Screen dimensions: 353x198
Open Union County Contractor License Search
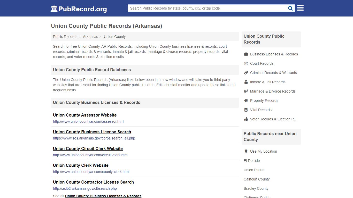click(x=93, y=182)
